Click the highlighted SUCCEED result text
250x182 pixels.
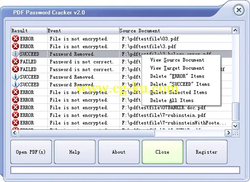pyautogui.click(x=29, y=54)
